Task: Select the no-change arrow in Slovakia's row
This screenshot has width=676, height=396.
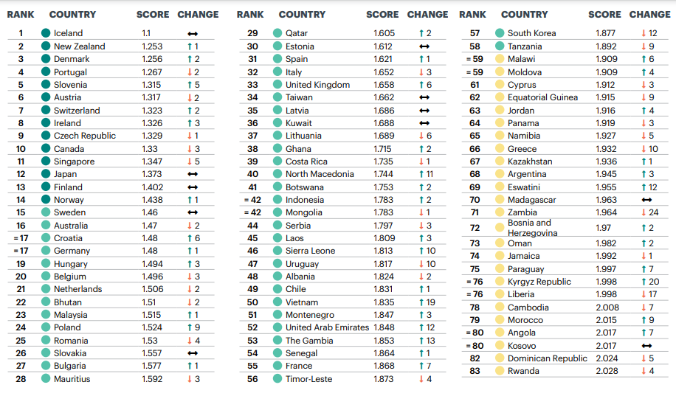Action: pyautogui.click(x=193, y=353)
